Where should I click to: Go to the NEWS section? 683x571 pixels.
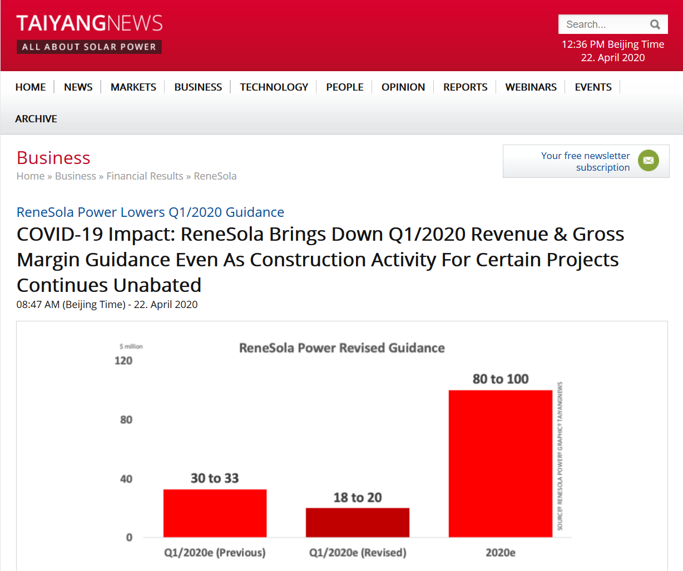[x=78, y=87]
